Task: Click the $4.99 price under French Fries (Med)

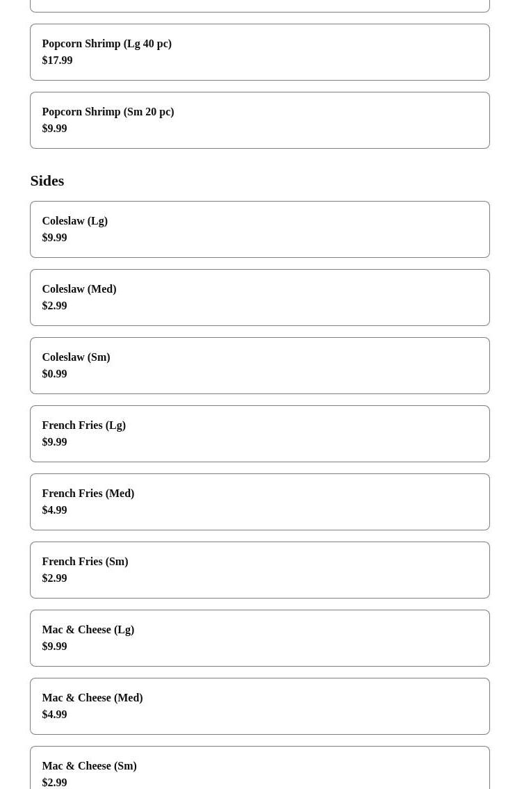Action: coord(54,510)
